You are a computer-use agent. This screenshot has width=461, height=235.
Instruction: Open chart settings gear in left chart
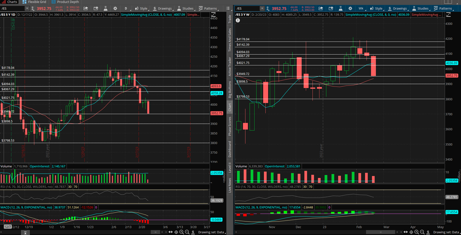point(115,8)
